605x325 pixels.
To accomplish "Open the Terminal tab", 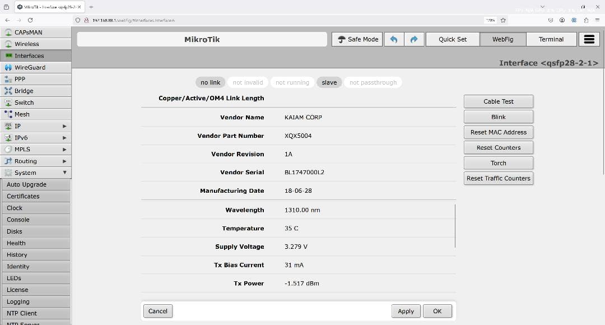I will (551, 39).
